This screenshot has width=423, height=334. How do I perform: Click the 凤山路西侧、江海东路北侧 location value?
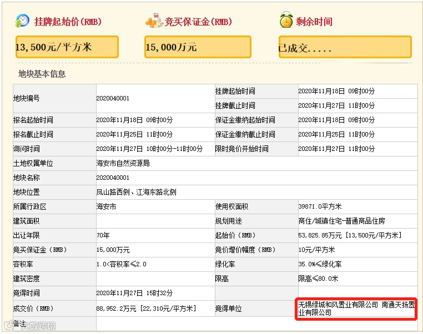point(136,192)
